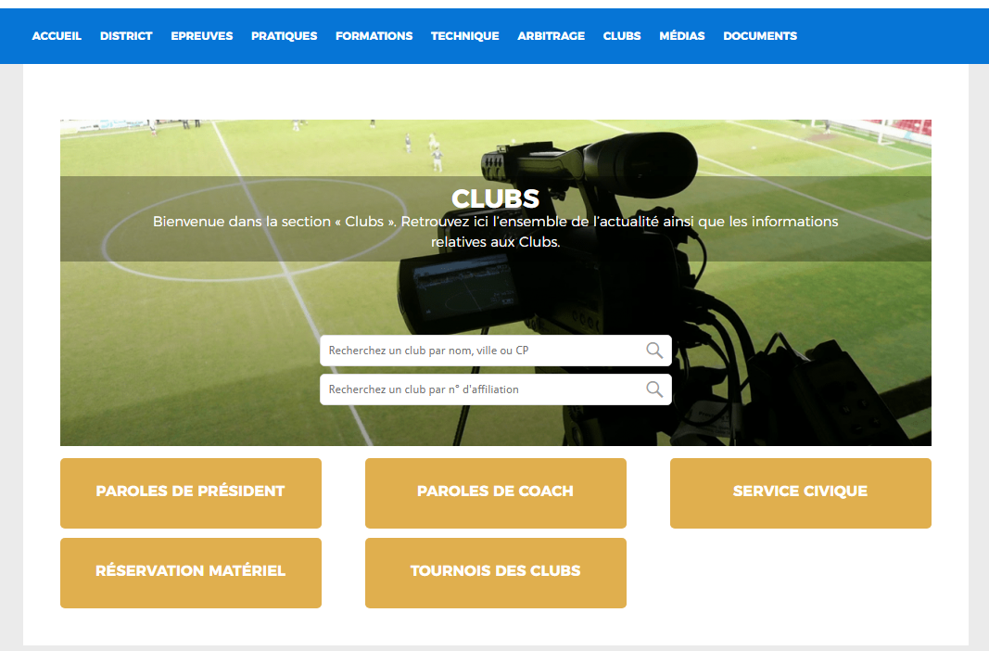The height and width of the screenshot is (651, 989).
Task: Focus the search by name, city or CP field
Action: coord(496,351)
